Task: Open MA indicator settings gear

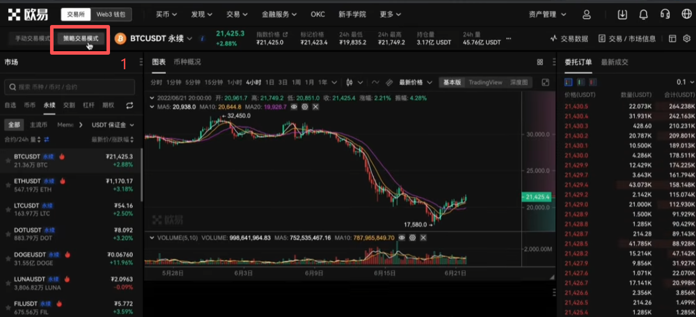Action: click(x=304, y=107)
